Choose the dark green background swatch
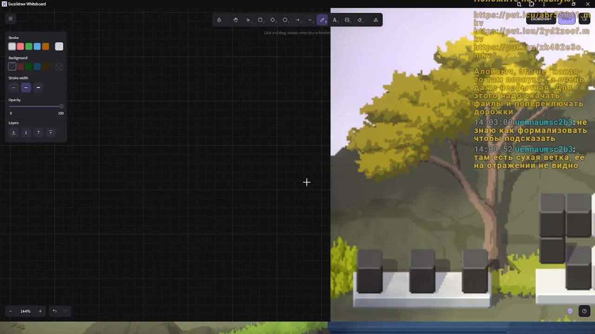 click(x=29, y=67)
